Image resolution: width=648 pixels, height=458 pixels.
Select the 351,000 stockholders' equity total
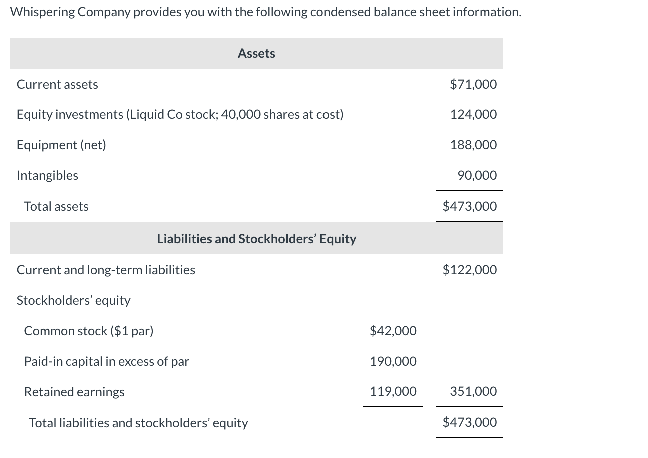pyautogui.click(x=473, y=392)
